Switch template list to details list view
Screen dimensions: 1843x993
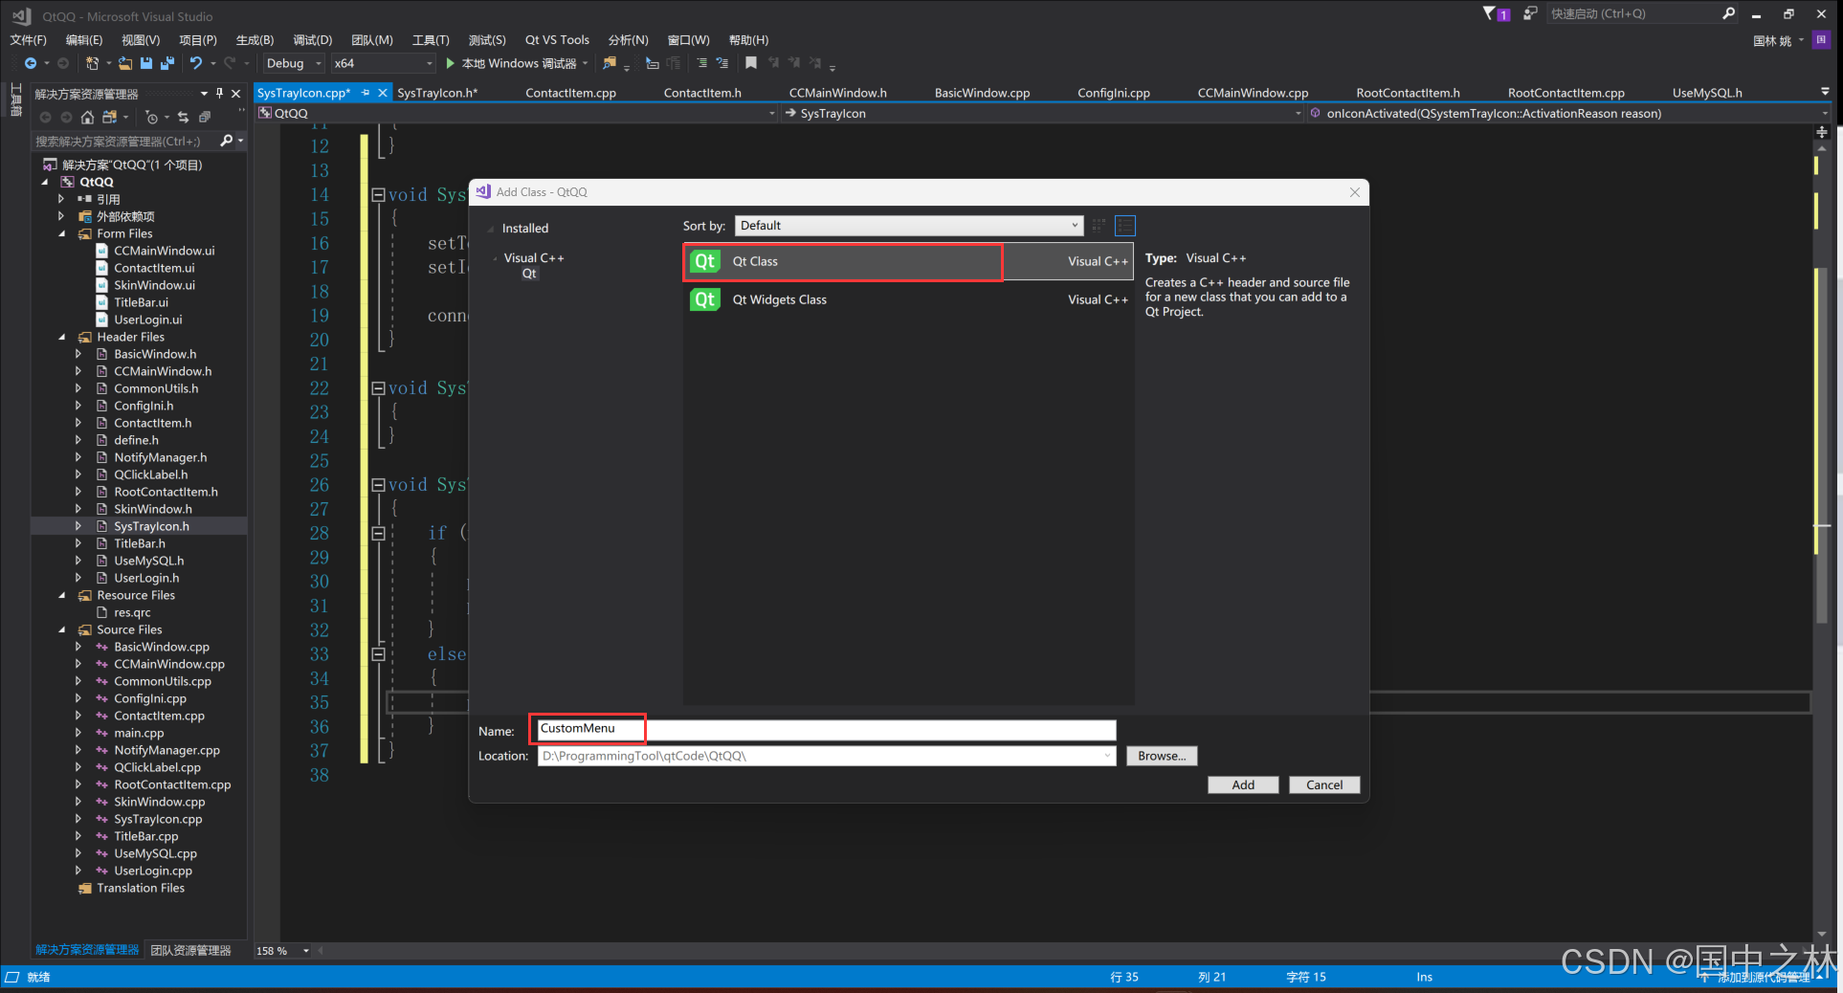click(x=1125, y=226)
